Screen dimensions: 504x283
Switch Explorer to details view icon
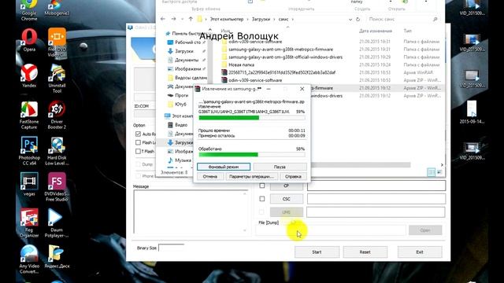pos(431,172)
